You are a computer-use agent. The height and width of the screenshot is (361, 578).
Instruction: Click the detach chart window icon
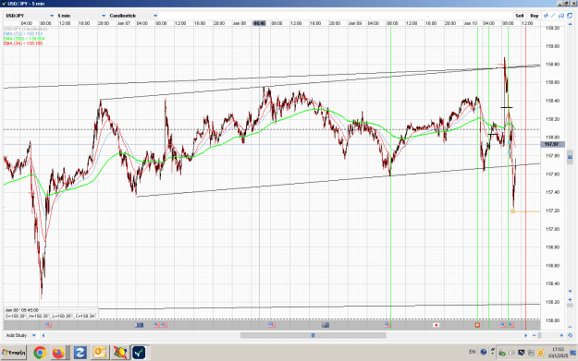pyautogui.click(x=570, y=16)
